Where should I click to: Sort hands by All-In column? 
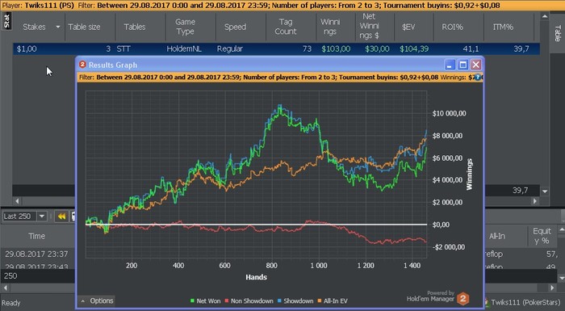click(x=496, y=236)
